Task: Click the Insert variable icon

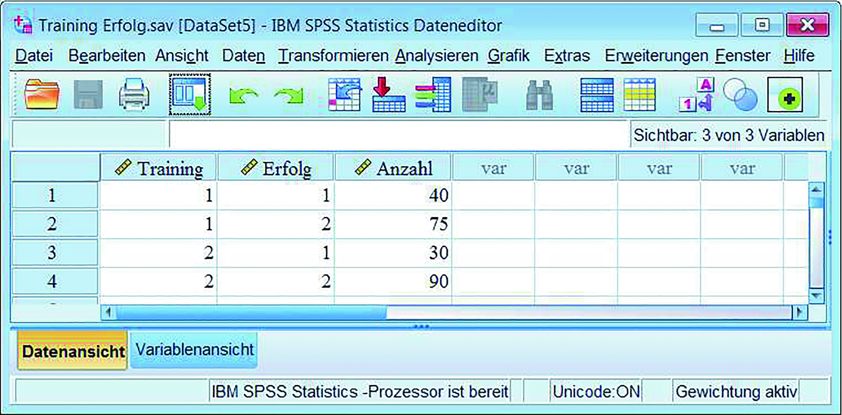Action: pos(639,95)
